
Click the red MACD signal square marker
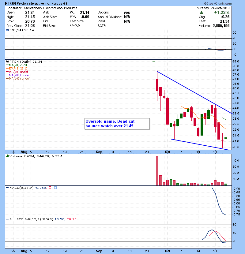tap(50, 188)
